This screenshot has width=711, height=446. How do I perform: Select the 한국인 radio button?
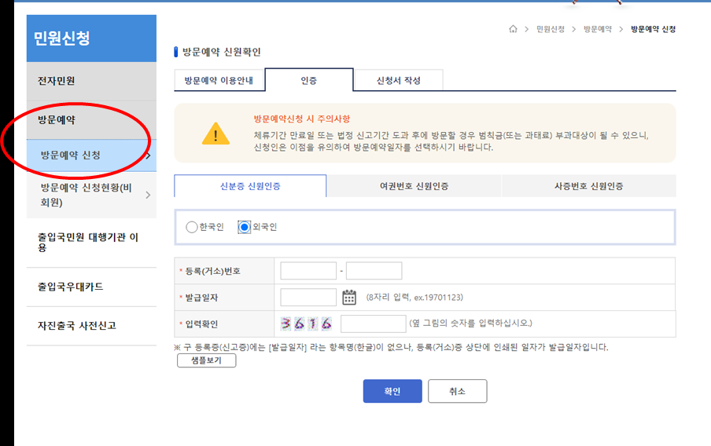coord(192,227)
